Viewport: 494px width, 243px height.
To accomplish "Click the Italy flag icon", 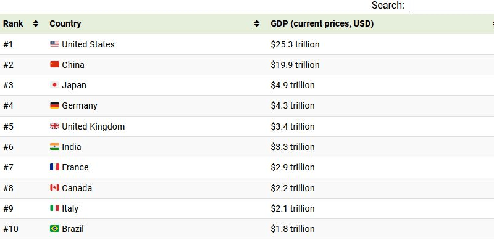I will tap(54, 208).
